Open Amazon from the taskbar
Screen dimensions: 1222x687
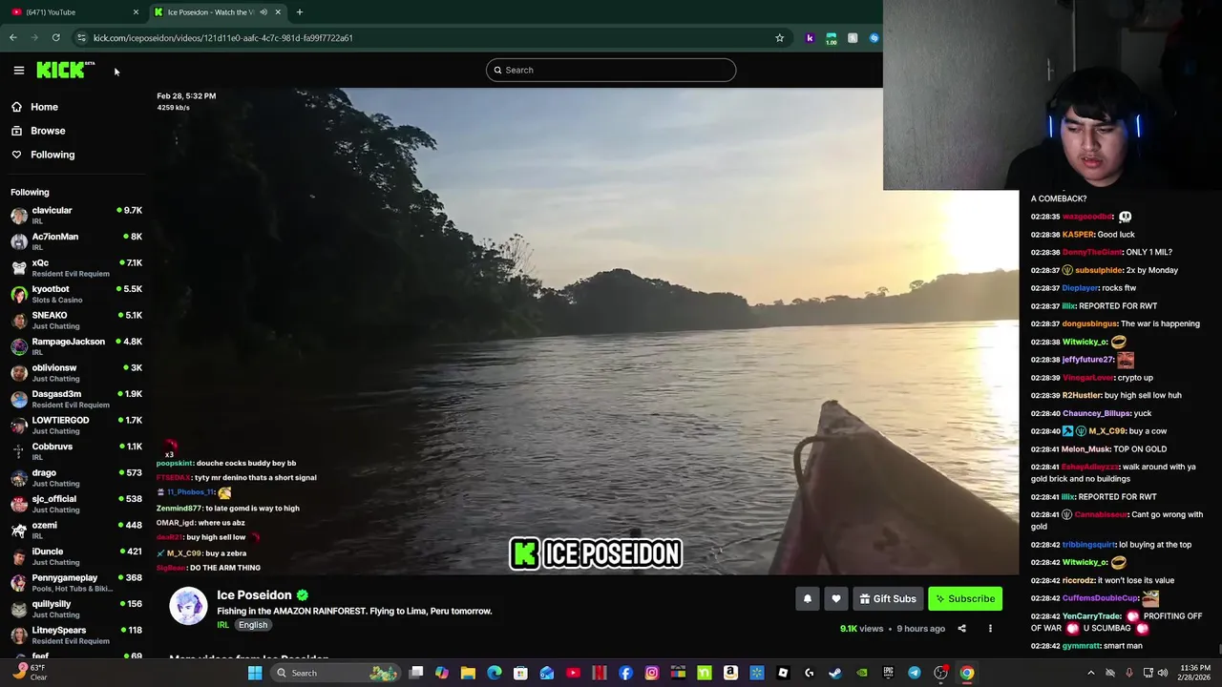730,673
